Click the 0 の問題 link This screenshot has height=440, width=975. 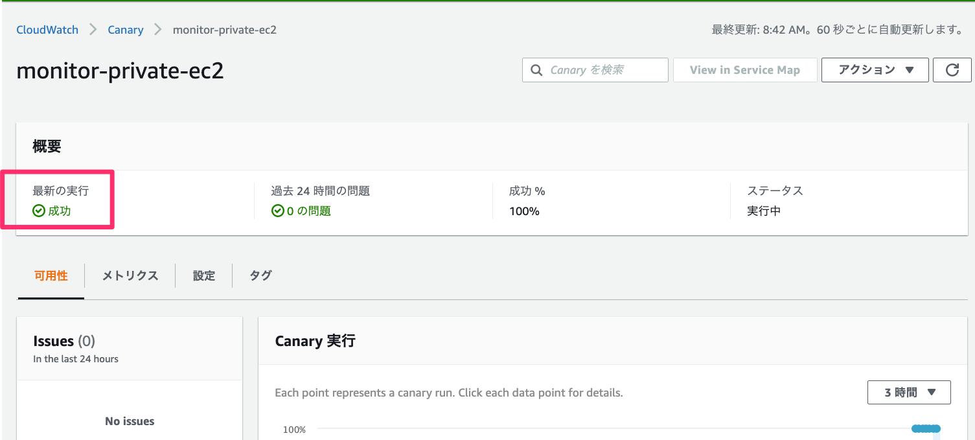pos(308,211)
